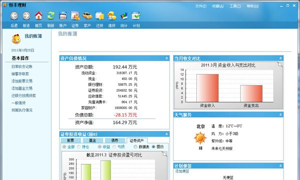Open 还银行按揭贷款 in the sidebar

pyautogui.click(x=23, y=95)
